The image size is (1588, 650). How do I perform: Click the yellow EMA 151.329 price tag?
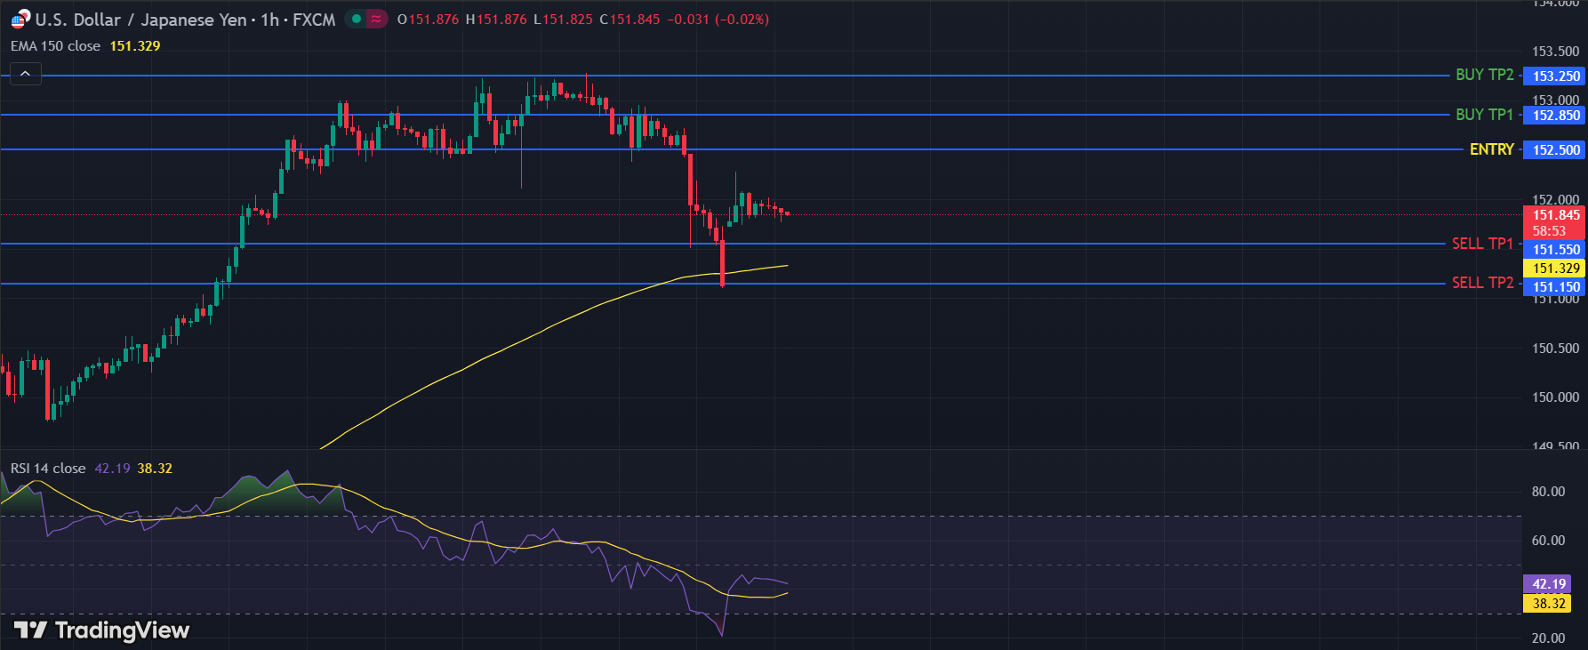(x=1555, y=269)
